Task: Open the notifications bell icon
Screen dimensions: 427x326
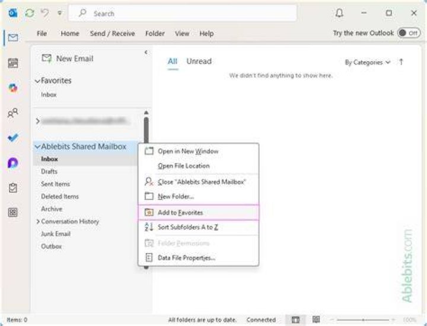Action: 339,13
